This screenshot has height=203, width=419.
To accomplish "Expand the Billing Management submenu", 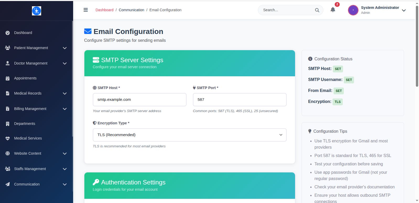I will (x=64, y=109).
